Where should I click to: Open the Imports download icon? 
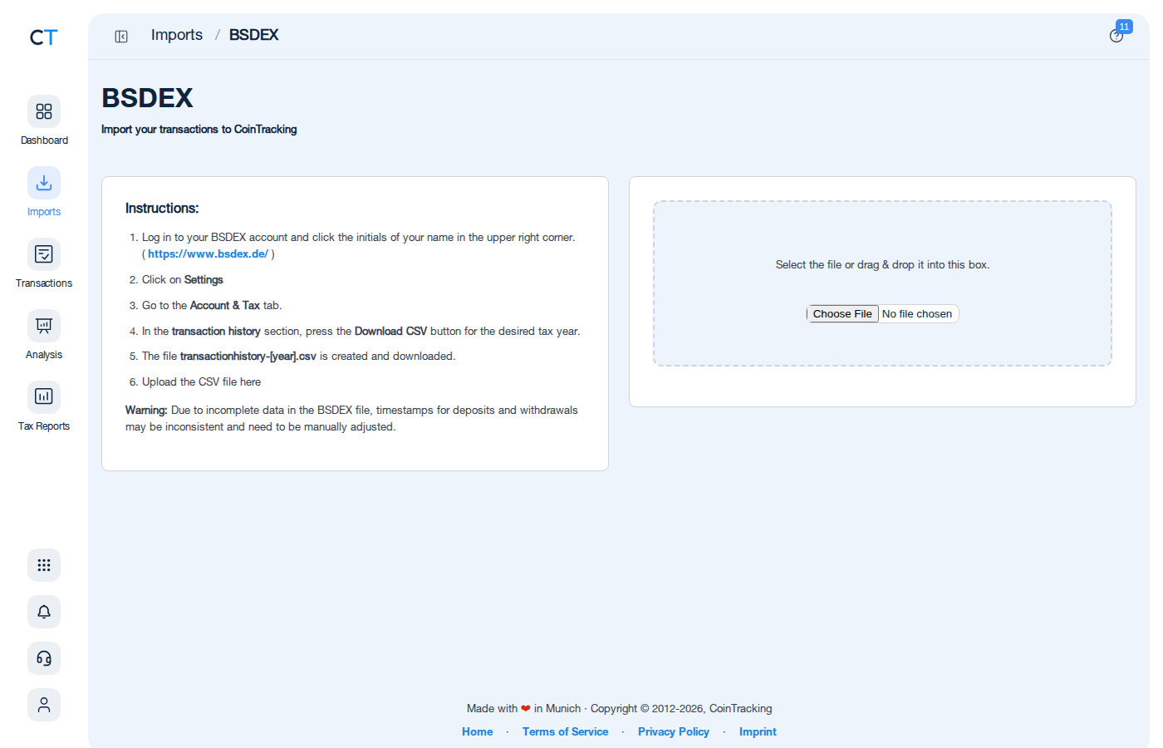pyautogui.click(x=44, y=183)
